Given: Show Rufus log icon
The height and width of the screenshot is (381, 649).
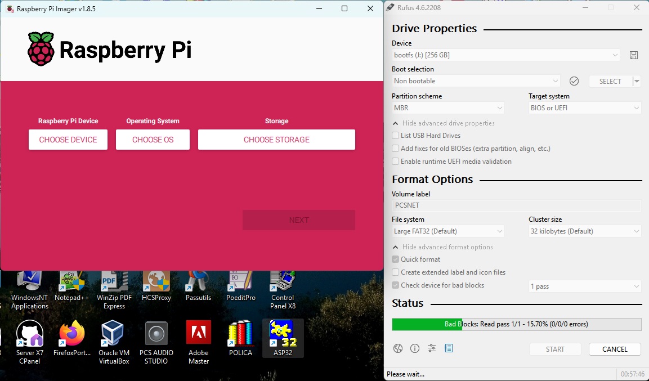Looking at the screenshot, I should point(449,348).
